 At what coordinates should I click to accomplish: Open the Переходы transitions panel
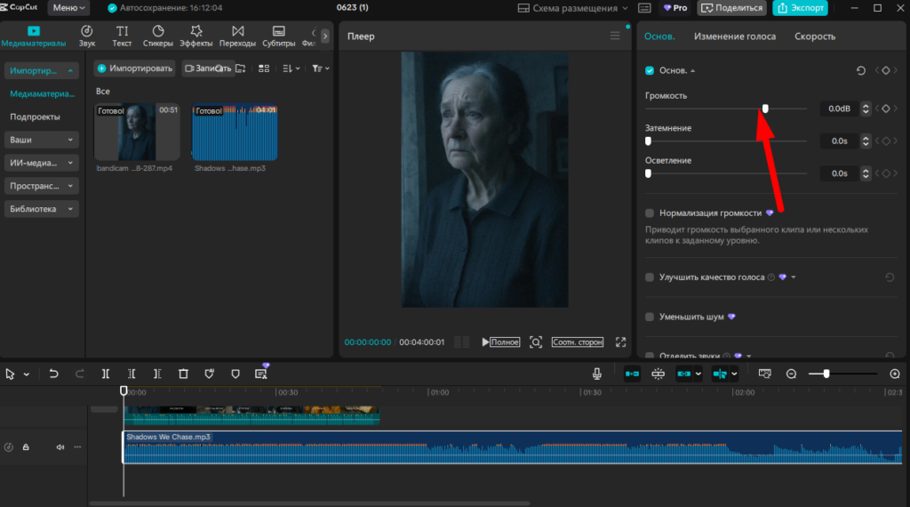coord(237,36)
